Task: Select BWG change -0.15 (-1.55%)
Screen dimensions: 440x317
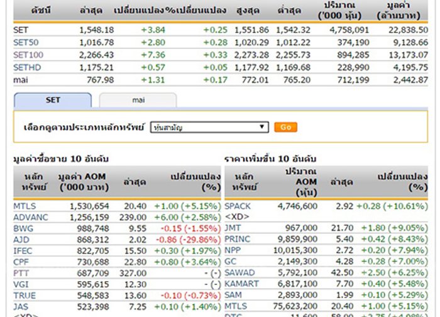Action: coord(191,228)
